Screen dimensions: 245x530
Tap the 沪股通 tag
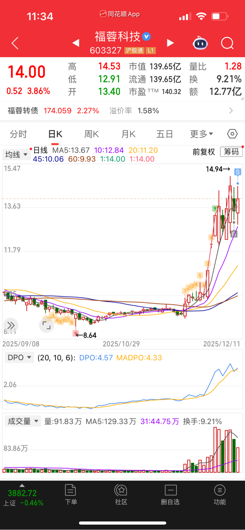pos(134,50)
